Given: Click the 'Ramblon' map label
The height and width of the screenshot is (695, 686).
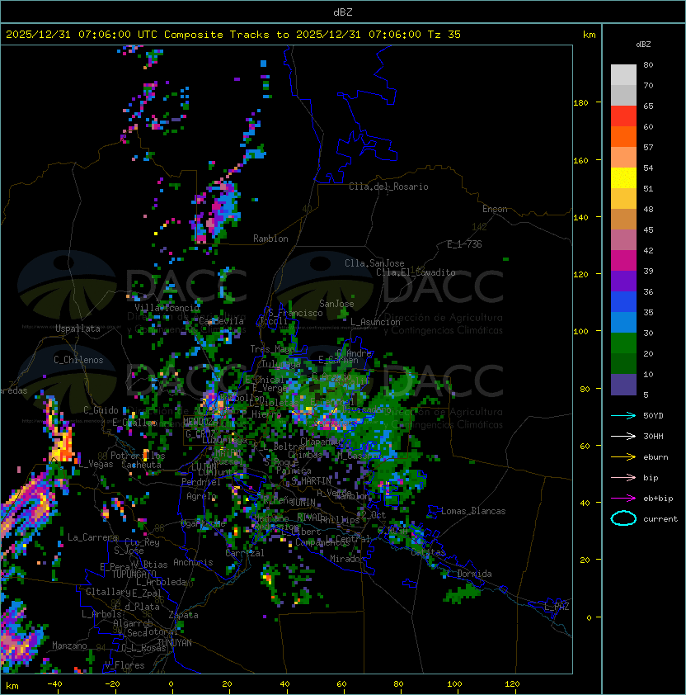Looking at the screenshot, I should (x=270, y=239).
